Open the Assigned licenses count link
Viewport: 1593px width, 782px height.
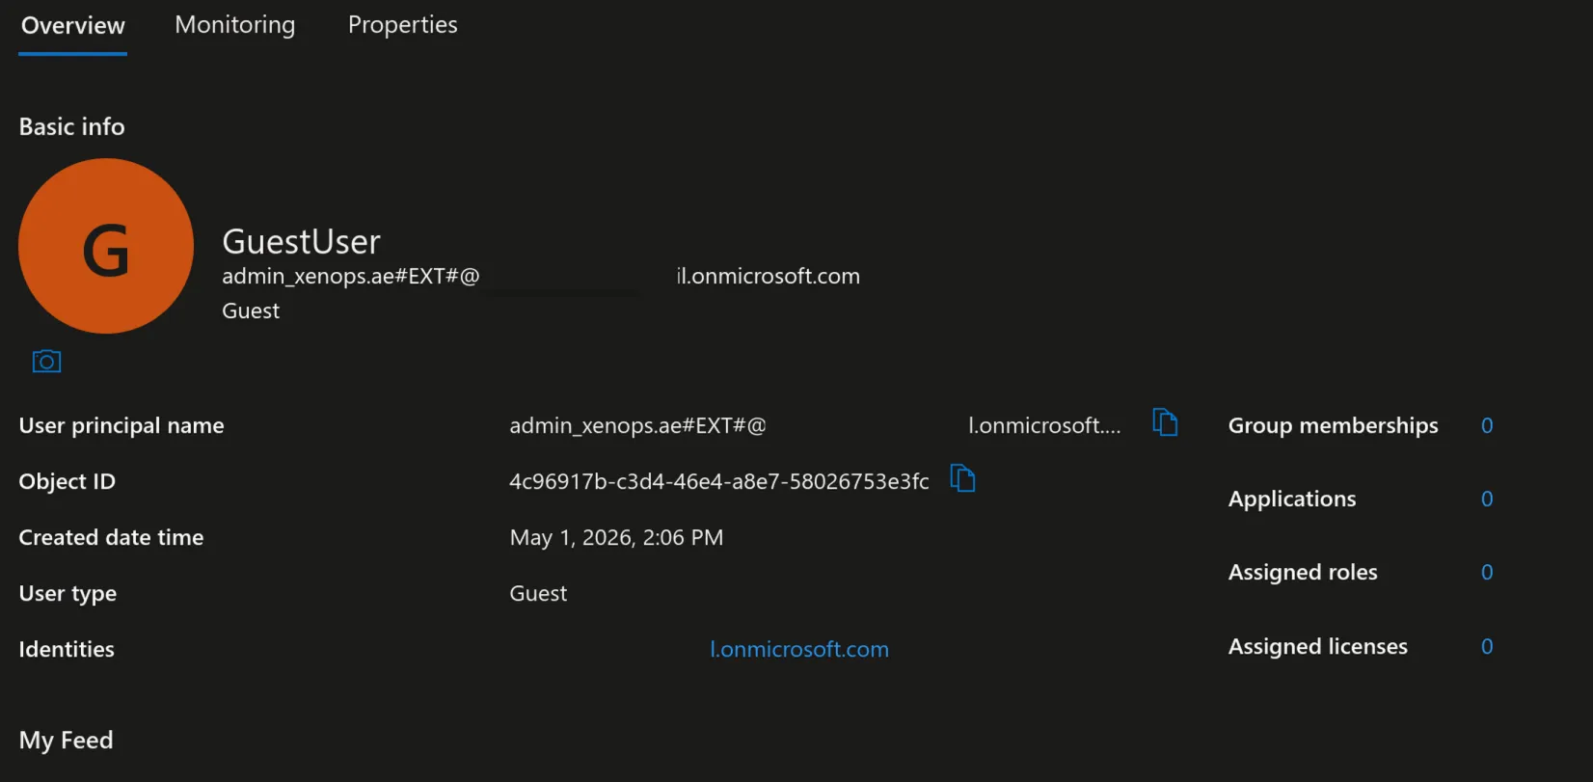coord(1487,646)
